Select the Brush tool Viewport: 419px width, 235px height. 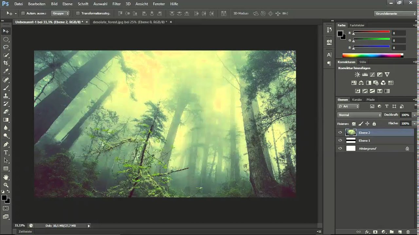[x=6, y=88]
